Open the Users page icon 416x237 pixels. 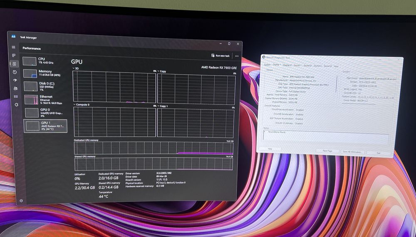(x=15, y=88)
